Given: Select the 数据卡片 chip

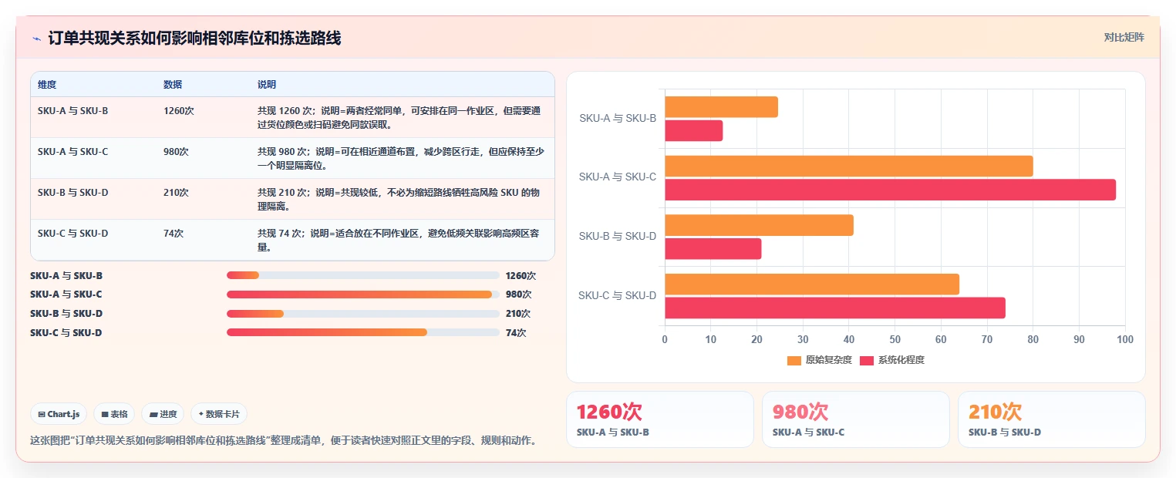Looking at the screenshot, I should [219, 414].
